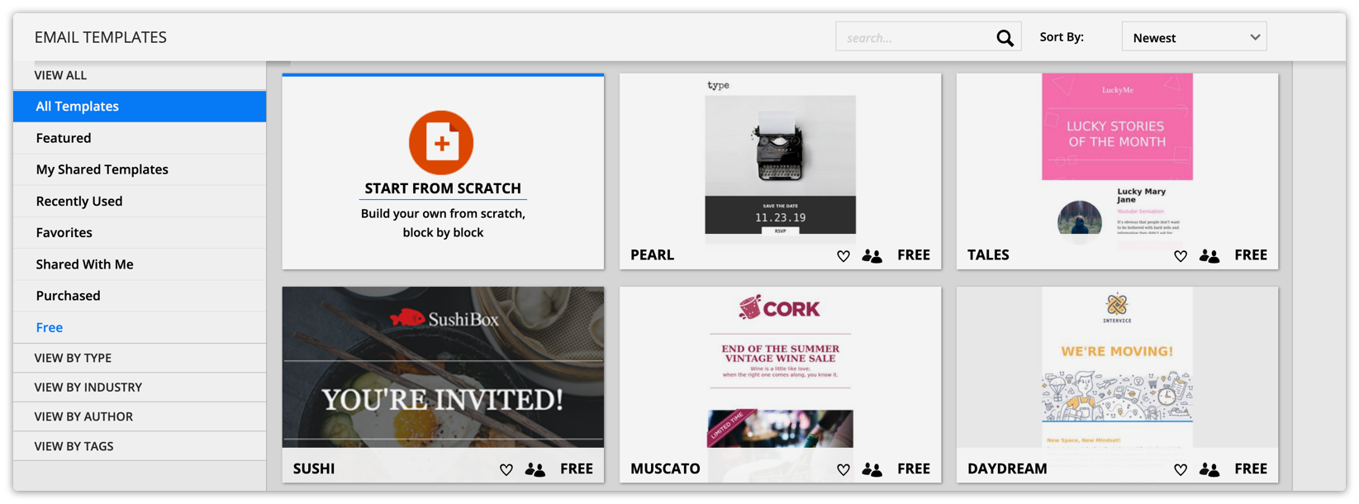Favorite the SUSHI template with heart icon

pyautogui.click(x=506, y=469)
